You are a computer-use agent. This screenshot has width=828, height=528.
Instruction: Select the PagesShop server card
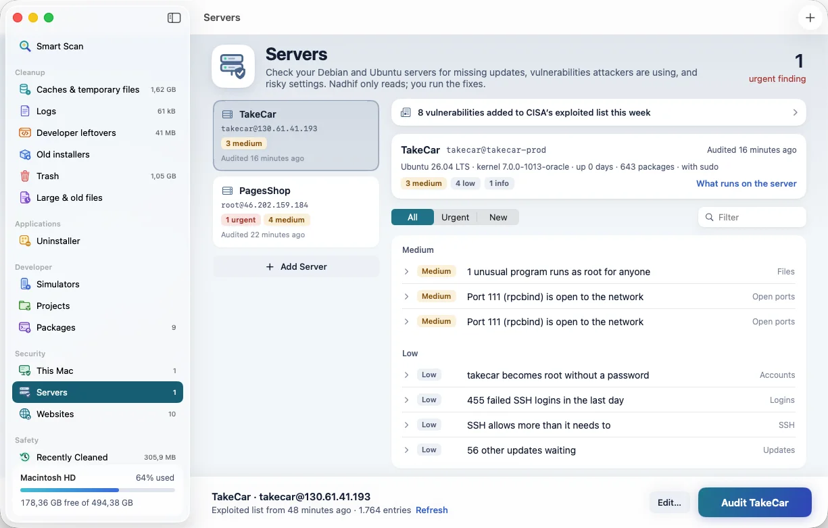296,212
